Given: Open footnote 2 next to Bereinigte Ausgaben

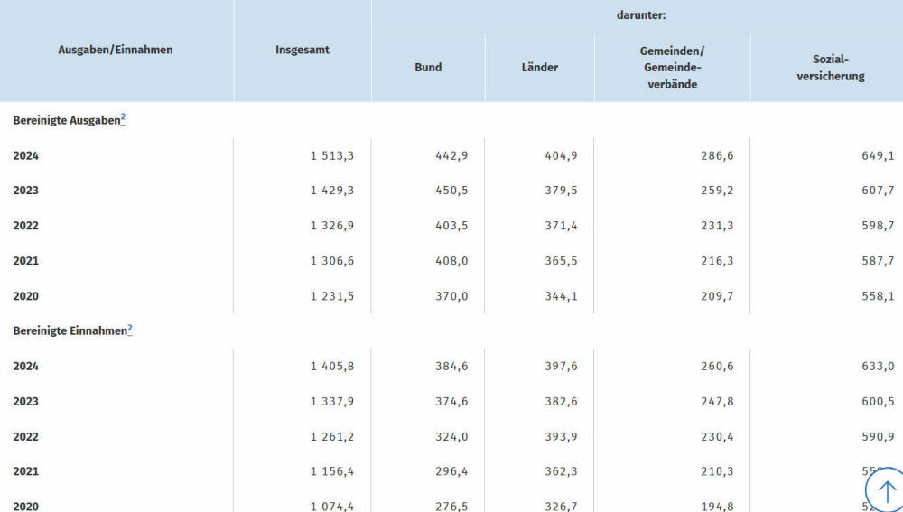Looking at the screenshot, I should (123, 118).
